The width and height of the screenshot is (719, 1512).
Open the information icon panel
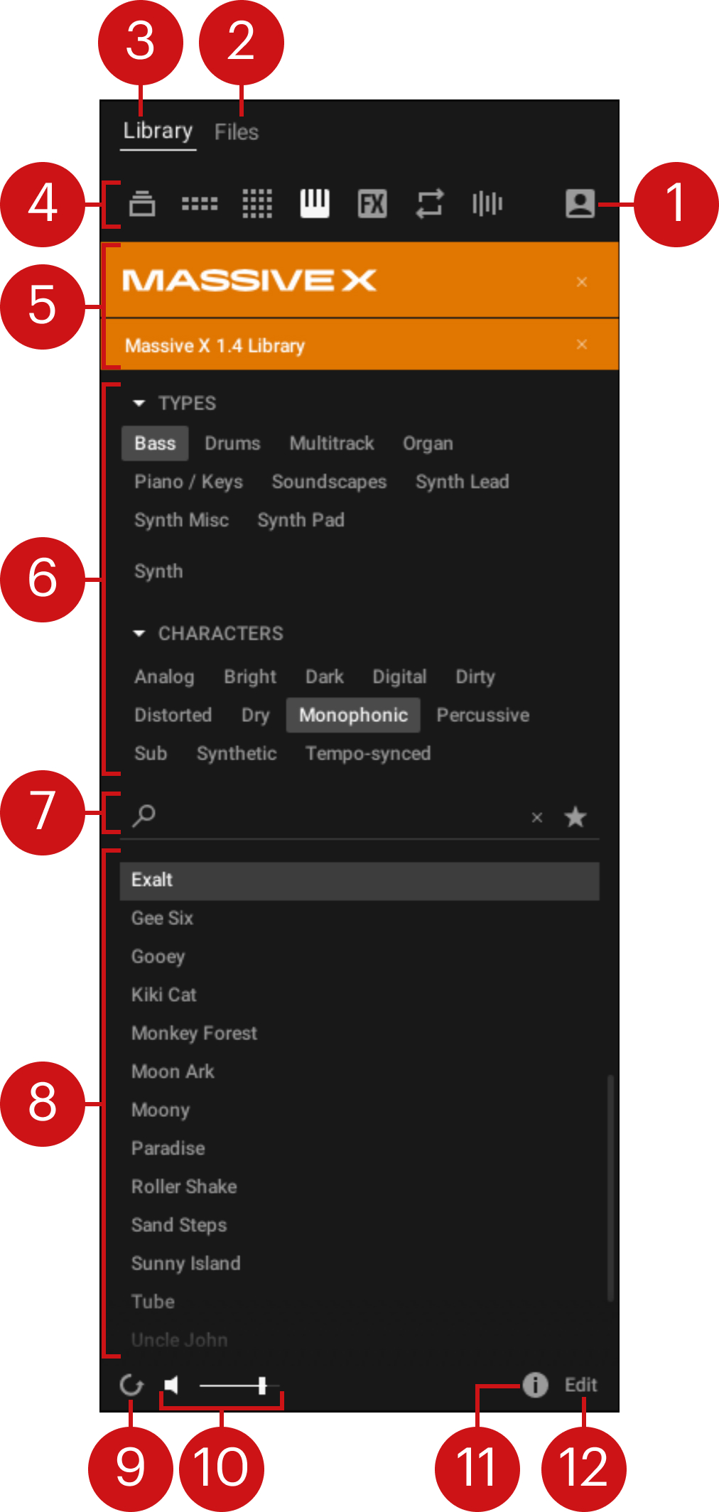coord(535,1385)
